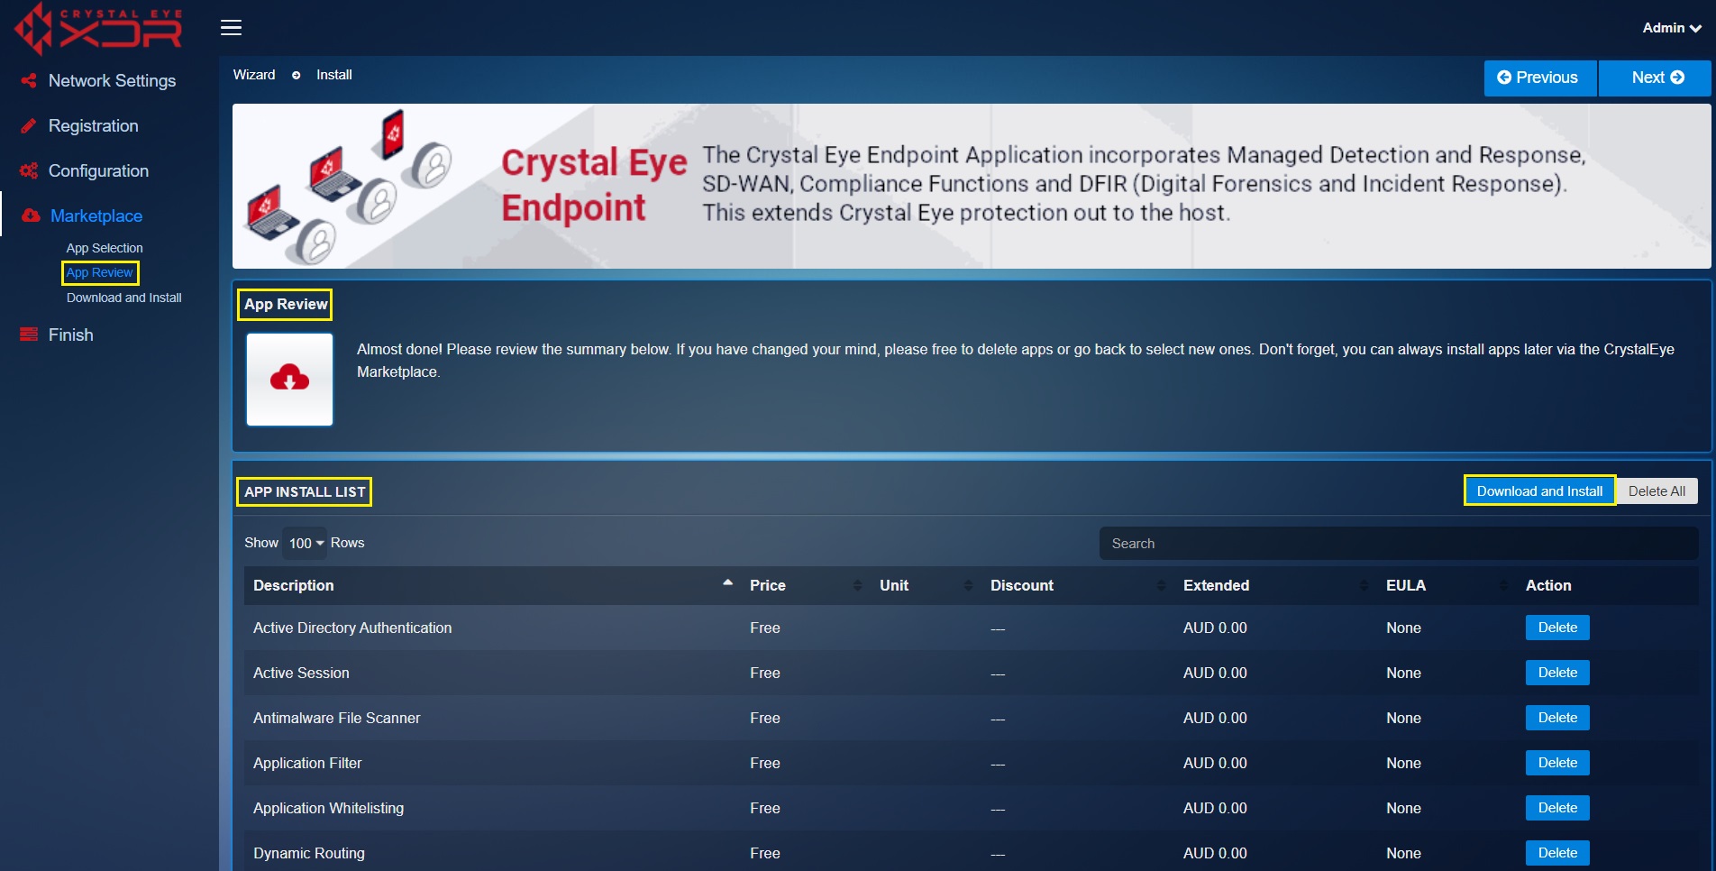The width and height of the screenshot is (1716, 871).
Task: Click Download and Install button
Action: (x=1539, y=491)
